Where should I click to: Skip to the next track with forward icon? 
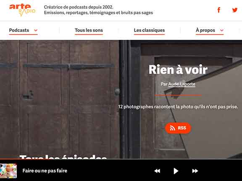point(195,171)
